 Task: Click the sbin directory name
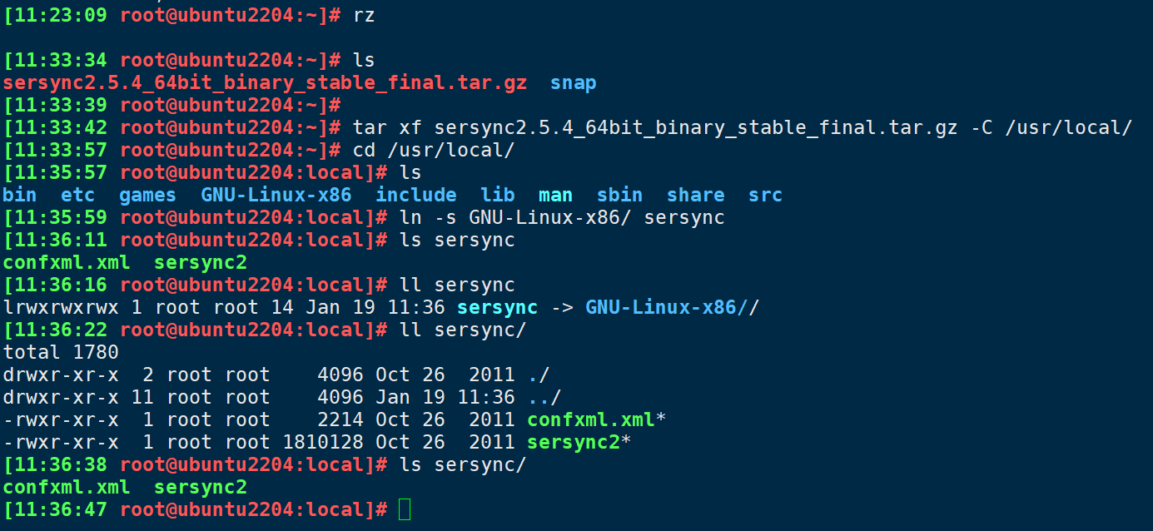coord(619,195)
